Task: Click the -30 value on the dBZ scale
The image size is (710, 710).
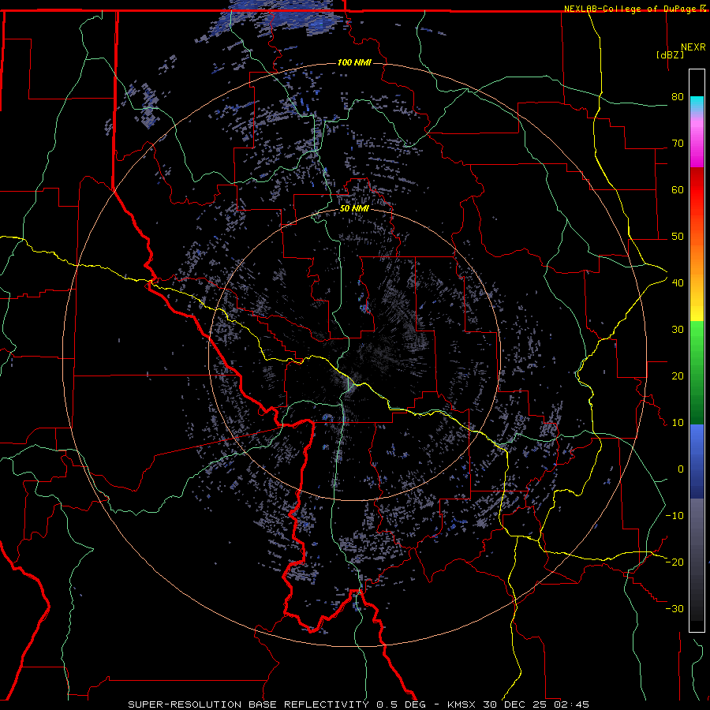Action: tap(674, 608)
